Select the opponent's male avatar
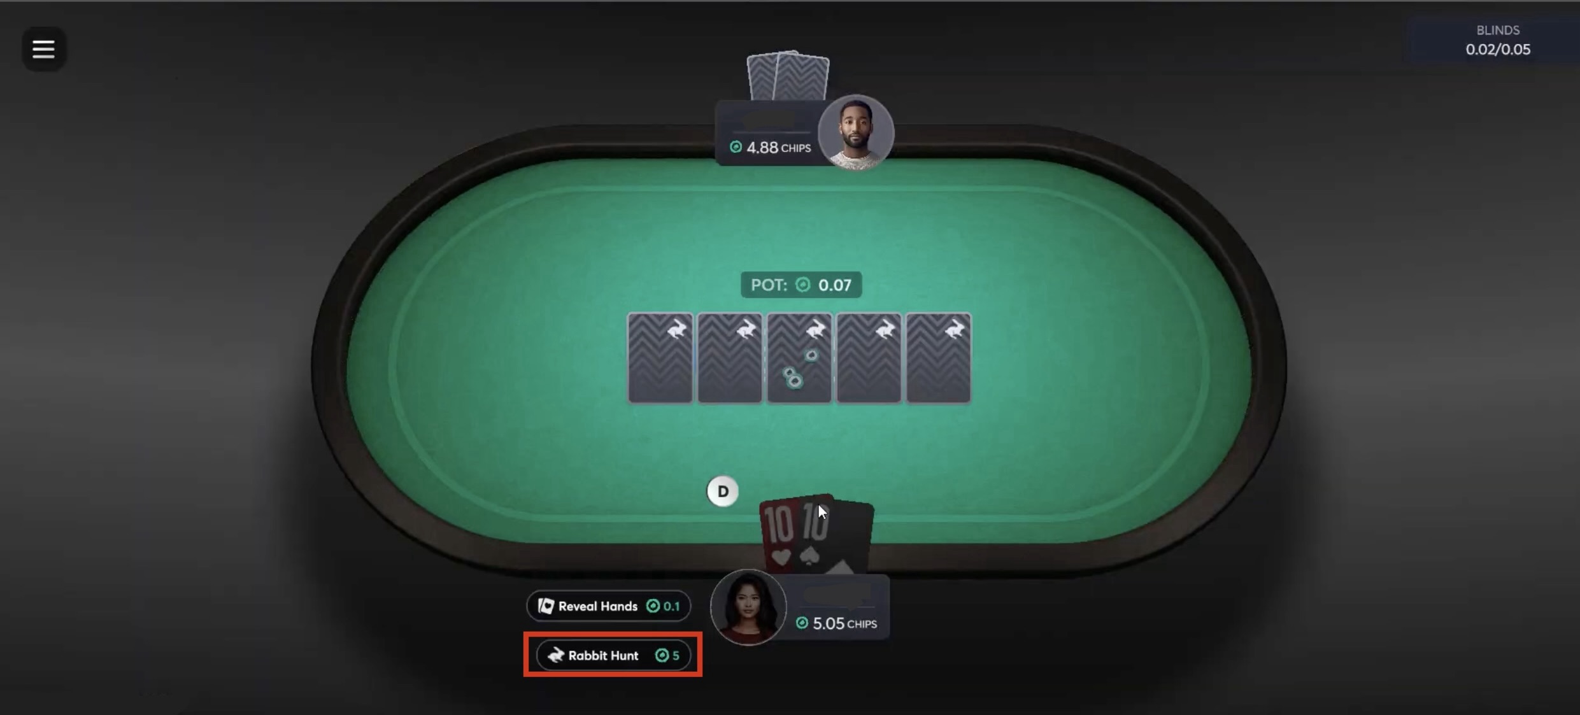 click(x=856, y=132)
